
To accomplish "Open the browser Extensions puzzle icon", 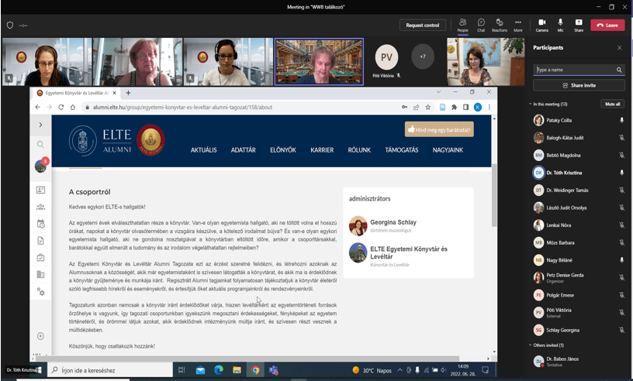I will pyautogui.click(x=454, y=107).
